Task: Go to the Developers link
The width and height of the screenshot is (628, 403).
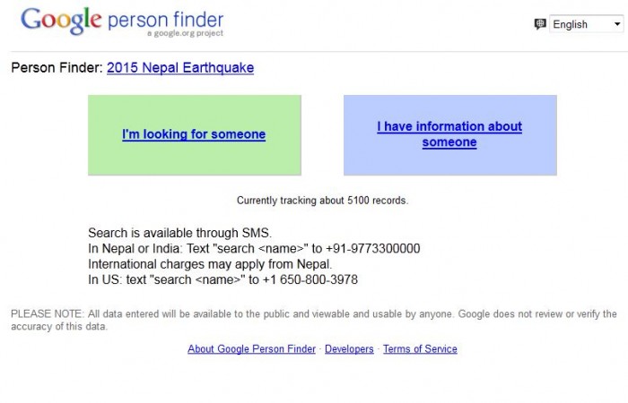Action: tap(349, 349)
